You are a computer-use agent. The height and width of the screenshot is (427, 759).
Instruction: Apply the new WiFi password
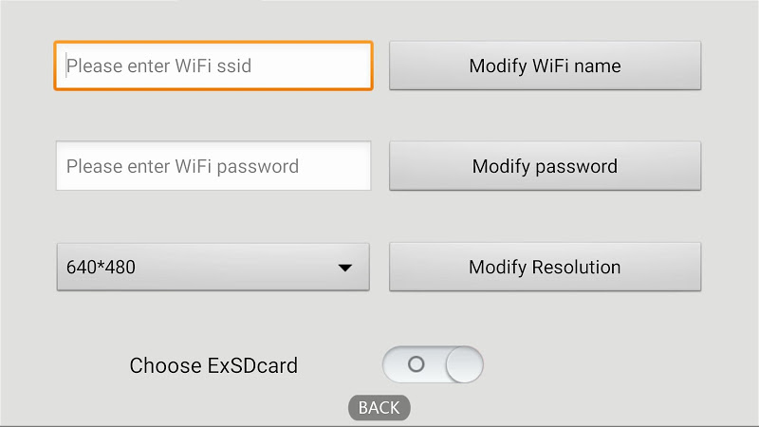point(545,167)
